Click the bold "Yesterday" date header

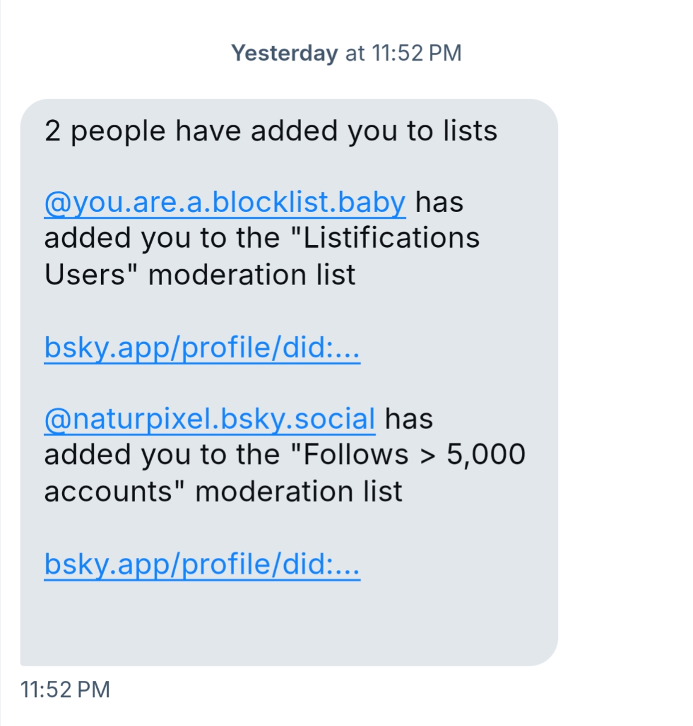(x=284, y=53)
